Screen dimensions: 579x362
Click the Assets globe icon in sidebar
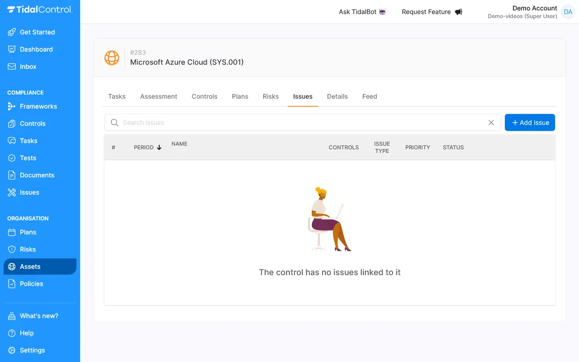[12, 267]
